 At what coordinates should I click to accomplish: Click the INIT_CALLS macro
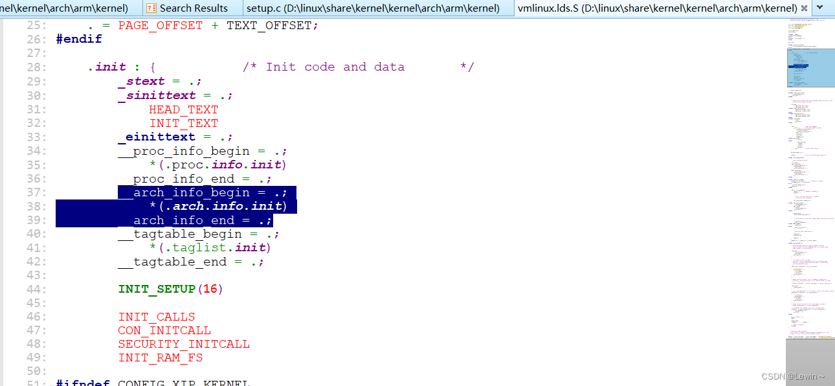(156, 317)
